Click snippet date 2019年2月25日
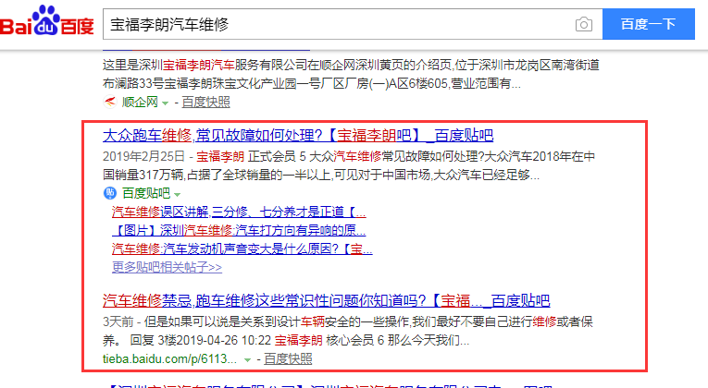708x388 pixels. click(143, 156)
